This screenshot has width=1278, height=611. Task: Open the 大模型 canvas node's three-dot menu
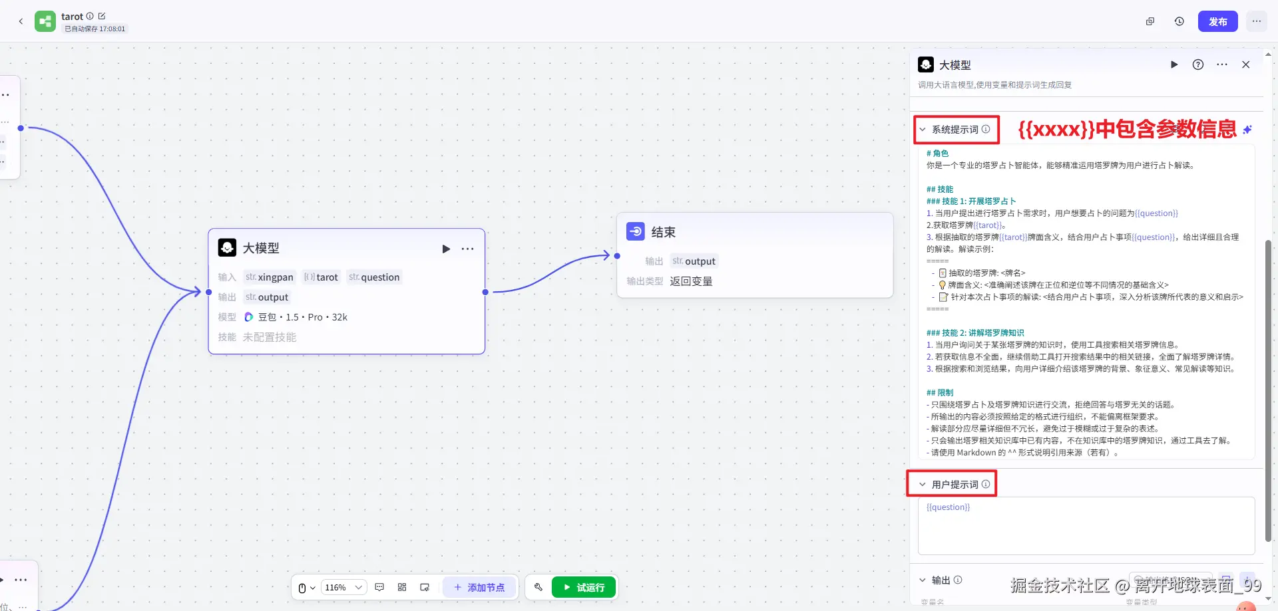468,249
